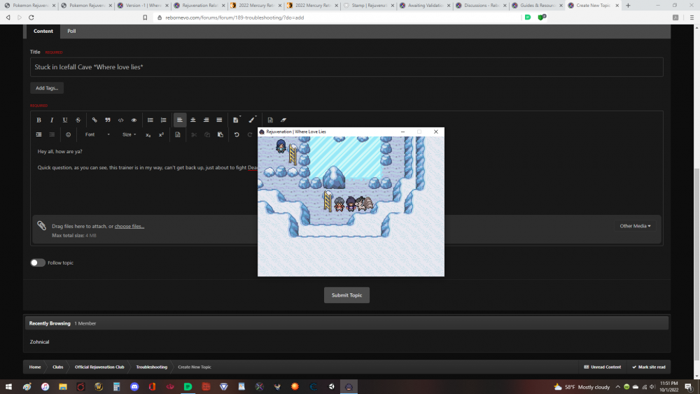
Task: Apply underline formatting
Action: 64,120
